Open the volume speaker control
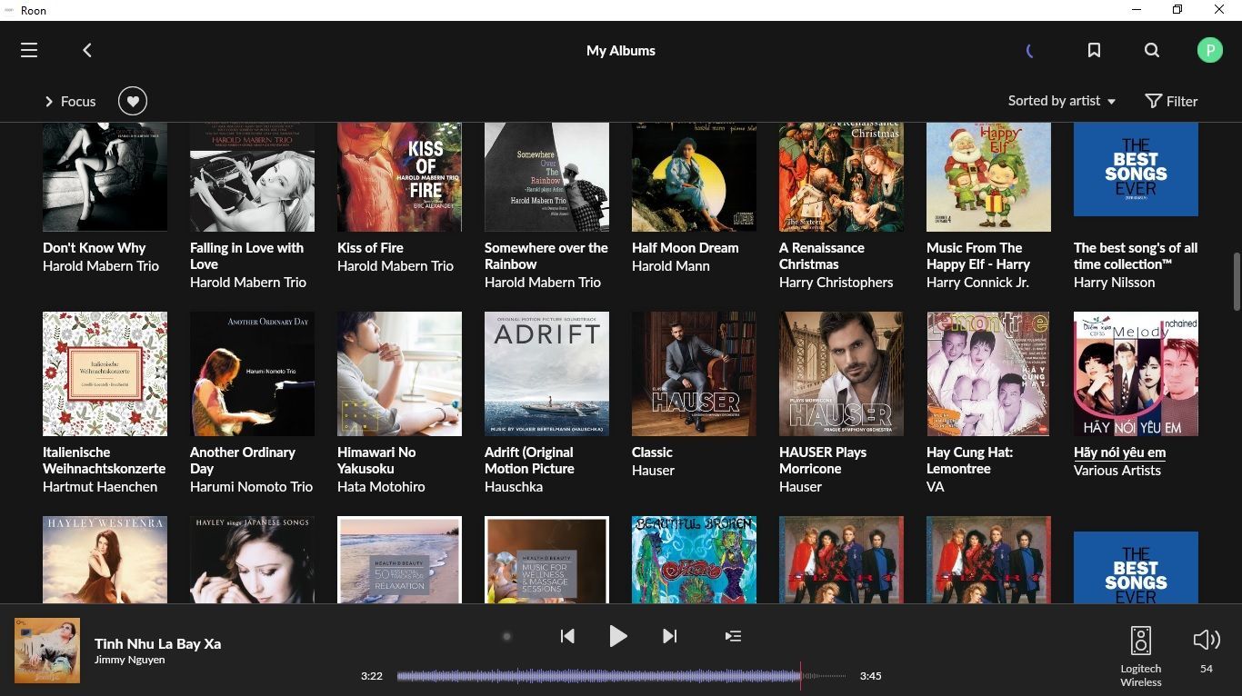 point(1207,640)
